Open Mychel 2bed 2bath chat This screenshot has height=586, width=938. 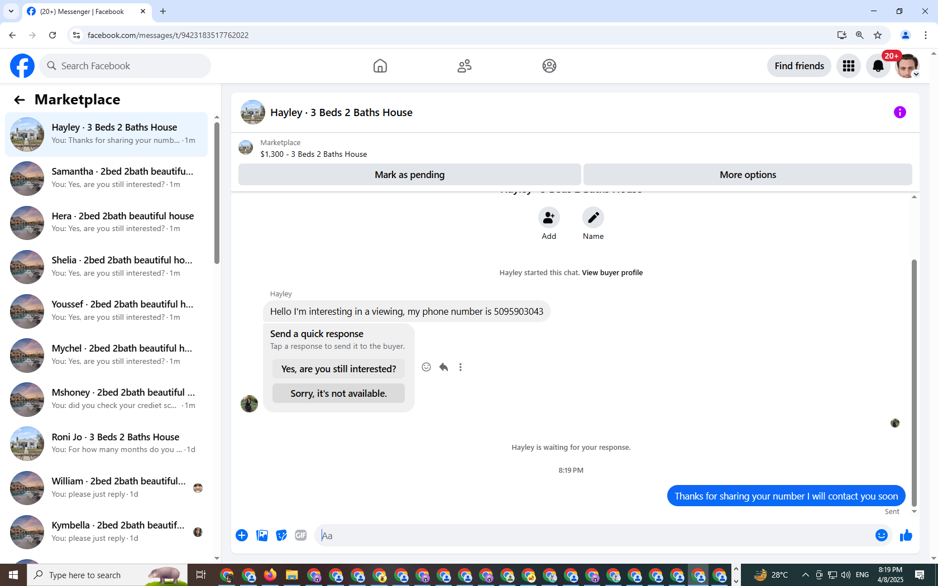pyautogui.click(x=106, y=356)
